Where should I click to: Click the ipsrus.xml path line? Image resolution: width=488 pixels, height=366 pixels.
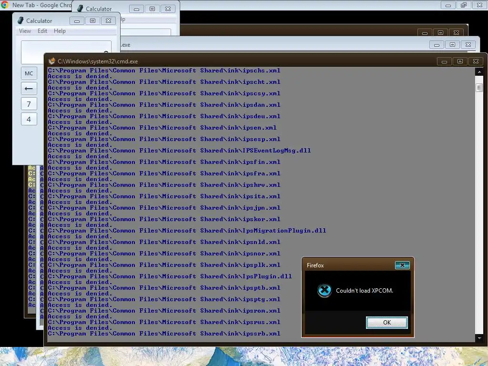click(164, 322)
